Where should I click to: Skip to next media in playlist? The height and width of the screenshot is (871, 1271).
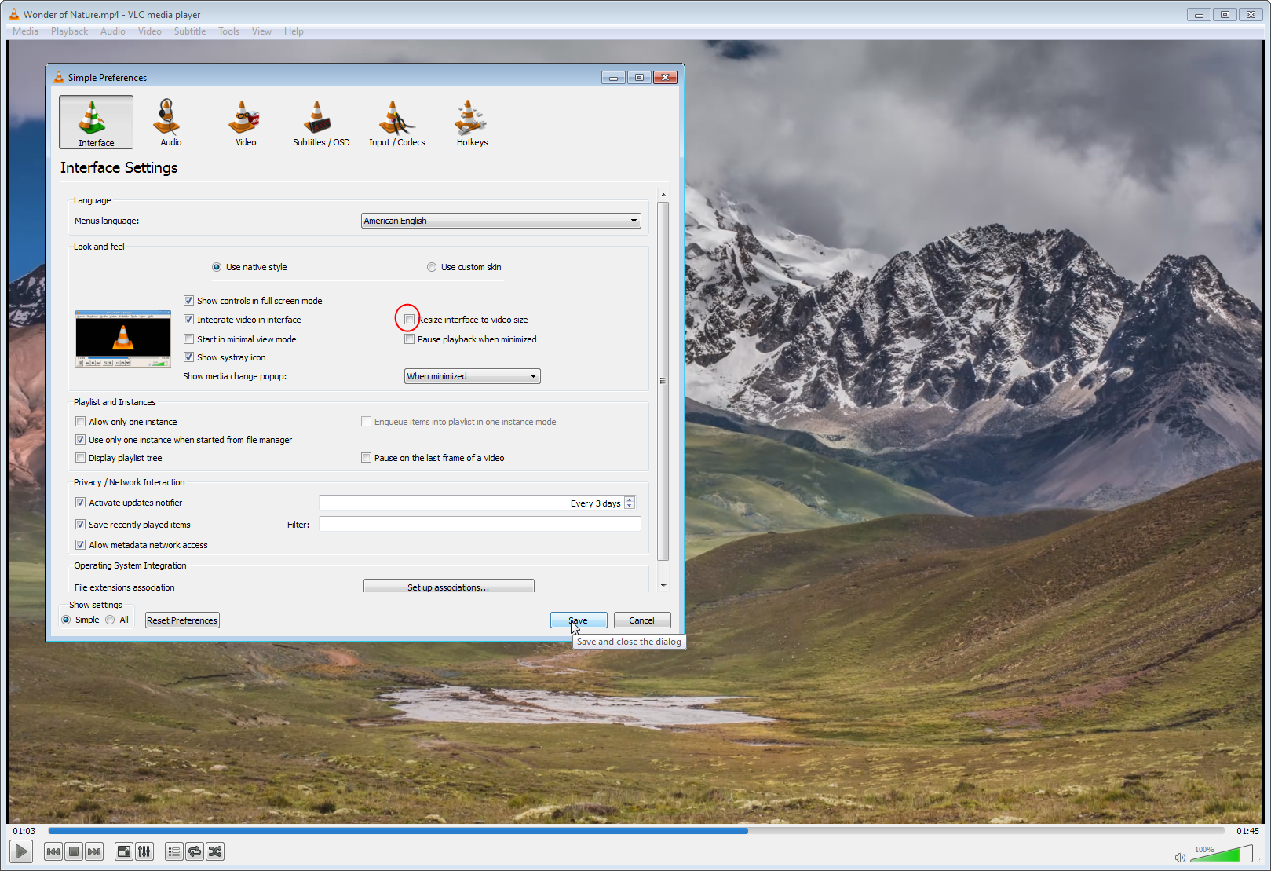94,851
